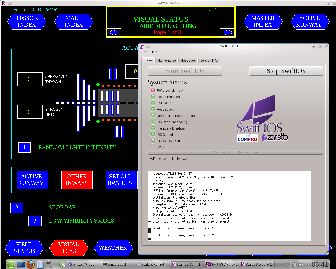Switch to SwiftIOS Control taskbar entry
This screenshot has width=336, height=269.
click(188, 264)
